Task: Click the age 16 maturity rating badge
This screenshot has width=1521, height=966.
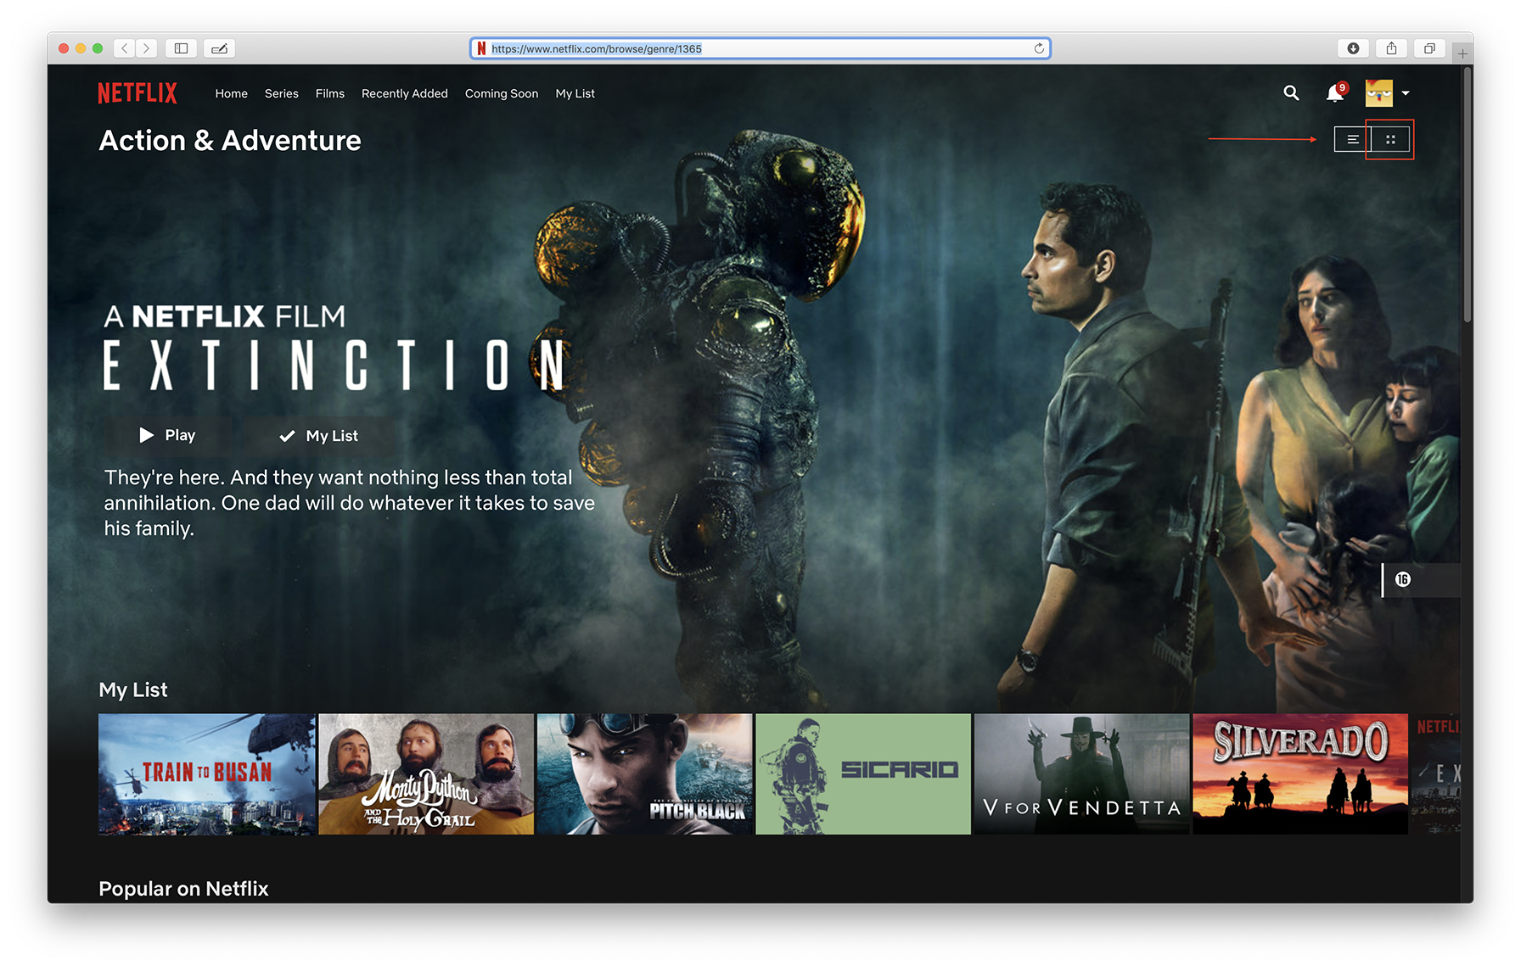Action: pos(1403,579)
